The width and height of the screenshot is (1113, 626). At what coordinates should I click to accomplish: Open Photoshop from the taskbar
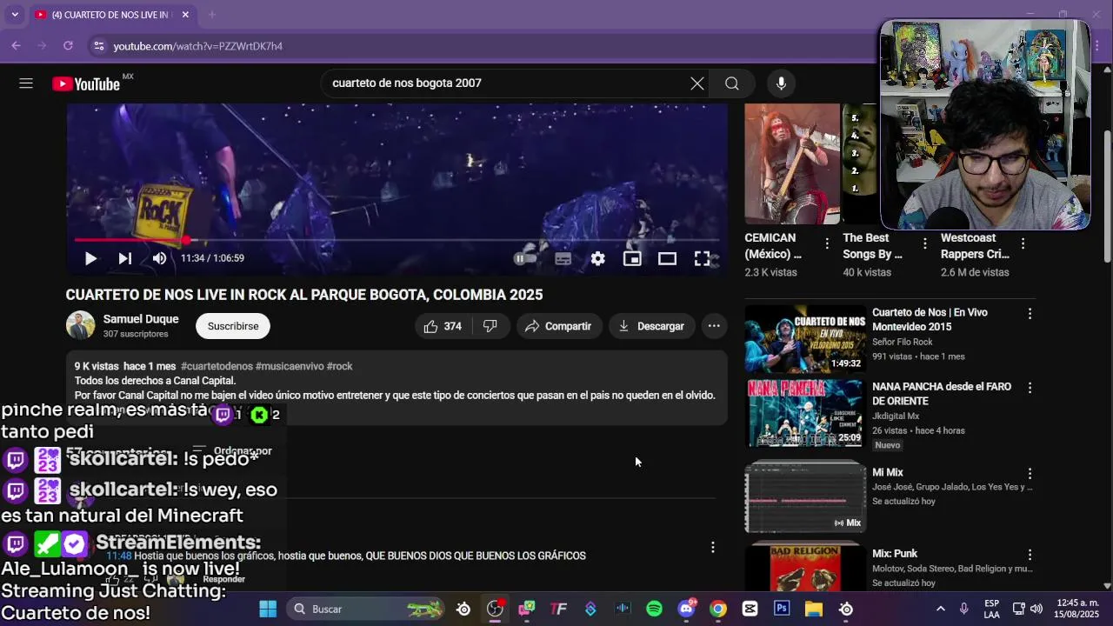[x=782, y=609]
